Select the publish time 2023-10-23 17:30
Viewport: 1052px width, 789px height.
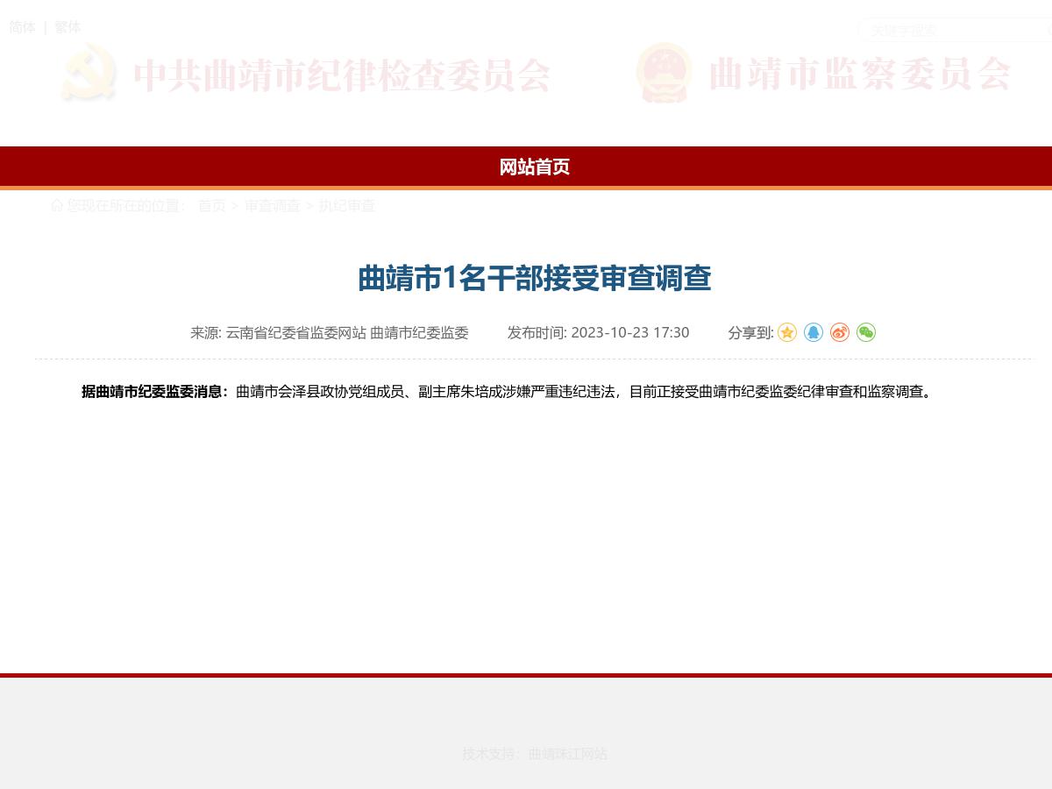[x=629, y=332]
